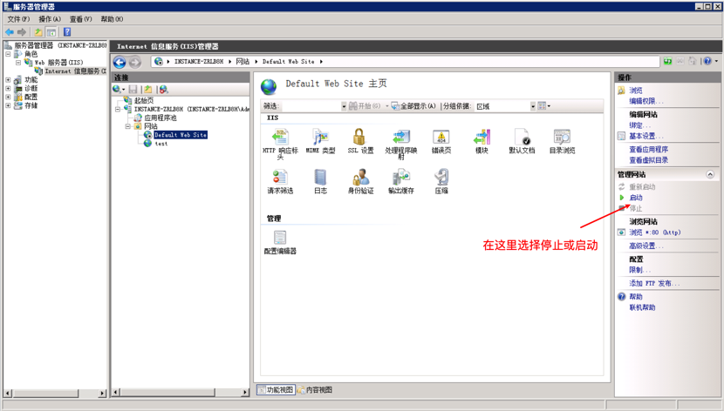
Task: Click the show/hide console tree toolbar icon
Action: pos(51,32)
